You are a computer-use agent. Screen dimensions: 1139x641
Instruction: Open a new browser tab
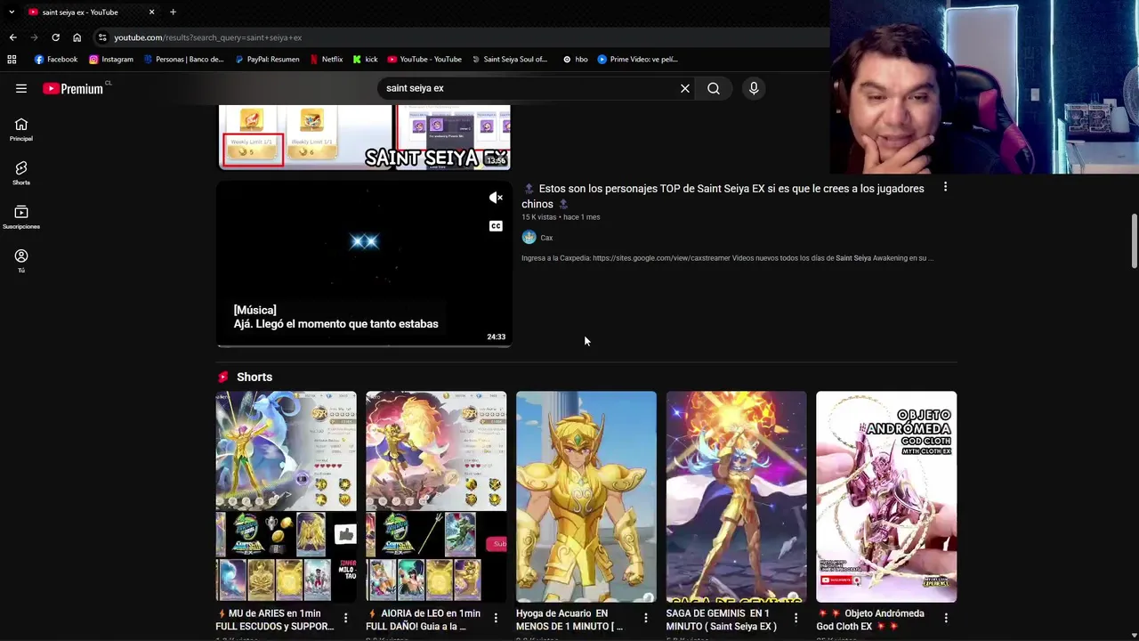pyautogui.click(x=173, y=12)
